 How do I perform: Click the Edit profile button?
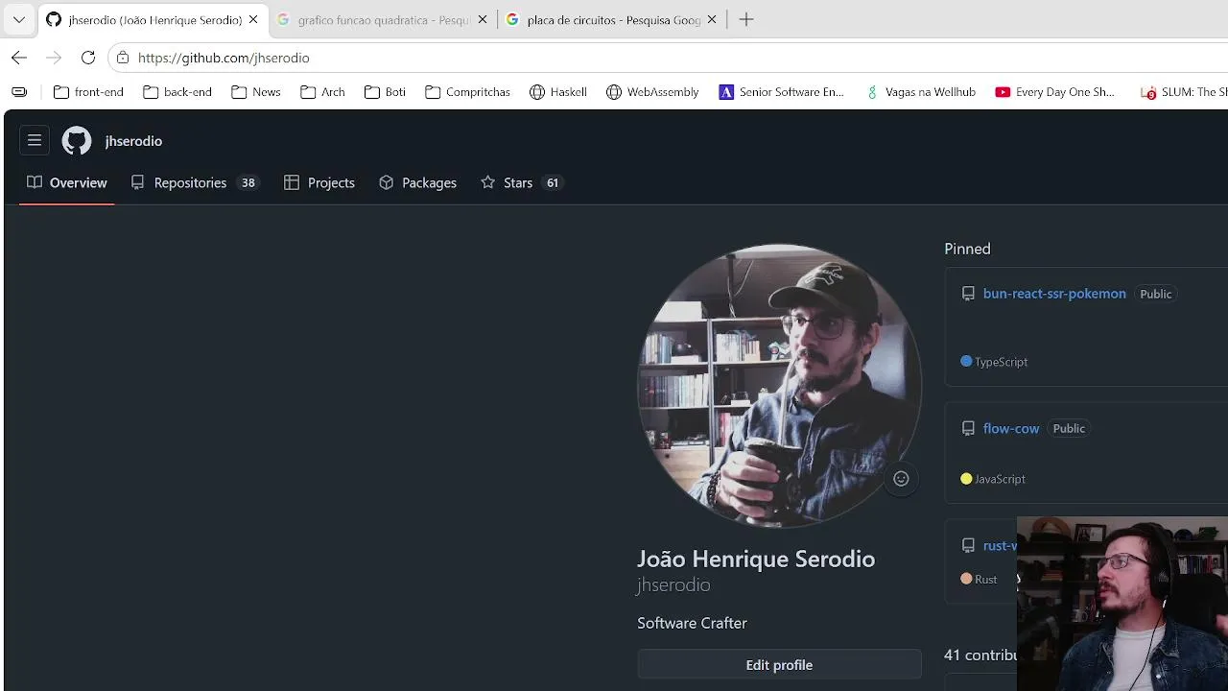pyautogui.click(x=779, y=665)
